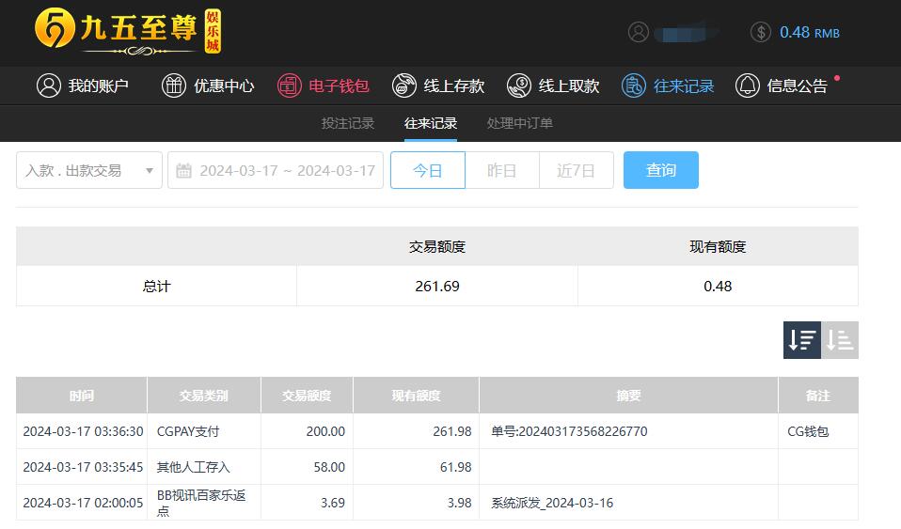This screenshot has width=901, height=529.
Task: Click the 线上取款 withdrawal icon
Action: pos(519,86)
